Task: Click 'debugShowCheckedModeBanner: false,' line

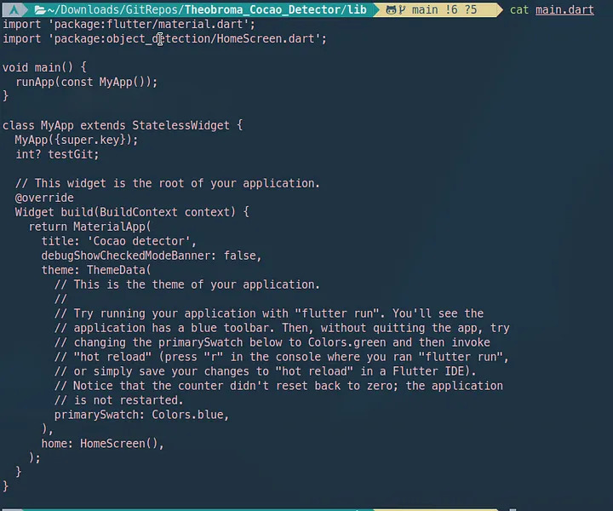Action: coord(152,255)
